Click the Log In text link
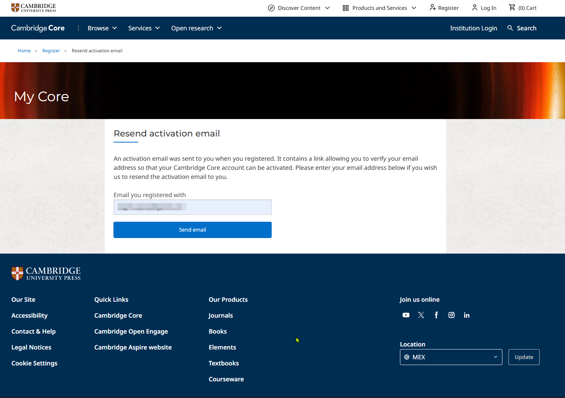This screenshot has width=565, height=398. 488,8
